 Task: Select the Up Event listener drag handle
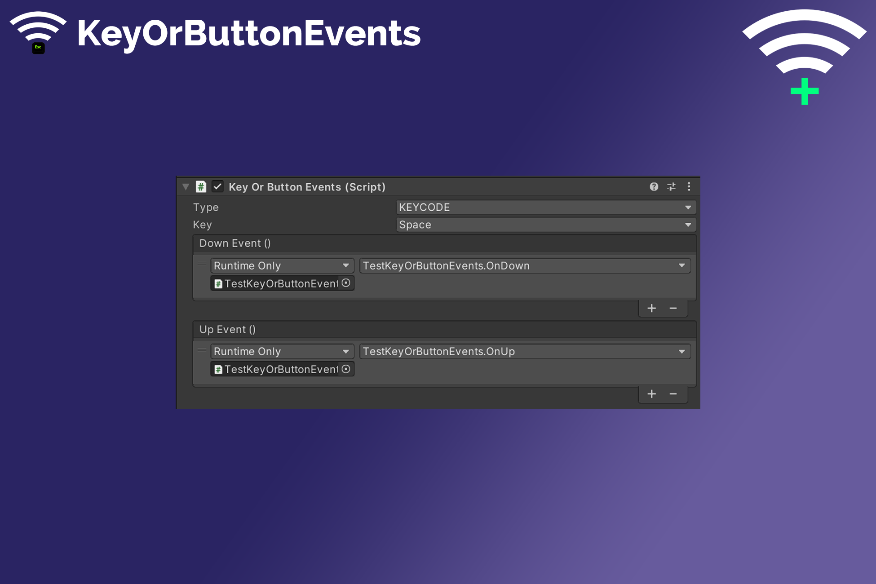[202, 350]
